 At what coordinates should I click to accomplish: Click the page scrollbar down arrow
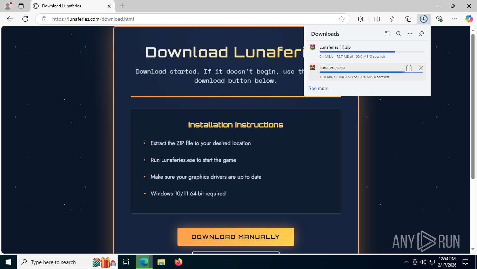click(x=473, y=249)
